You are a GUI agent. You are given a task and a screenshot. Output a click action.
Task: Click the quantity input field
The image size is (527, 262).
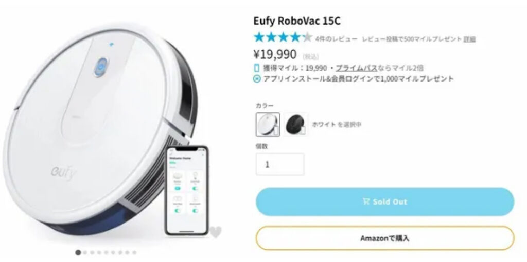[x=280, y=164]
